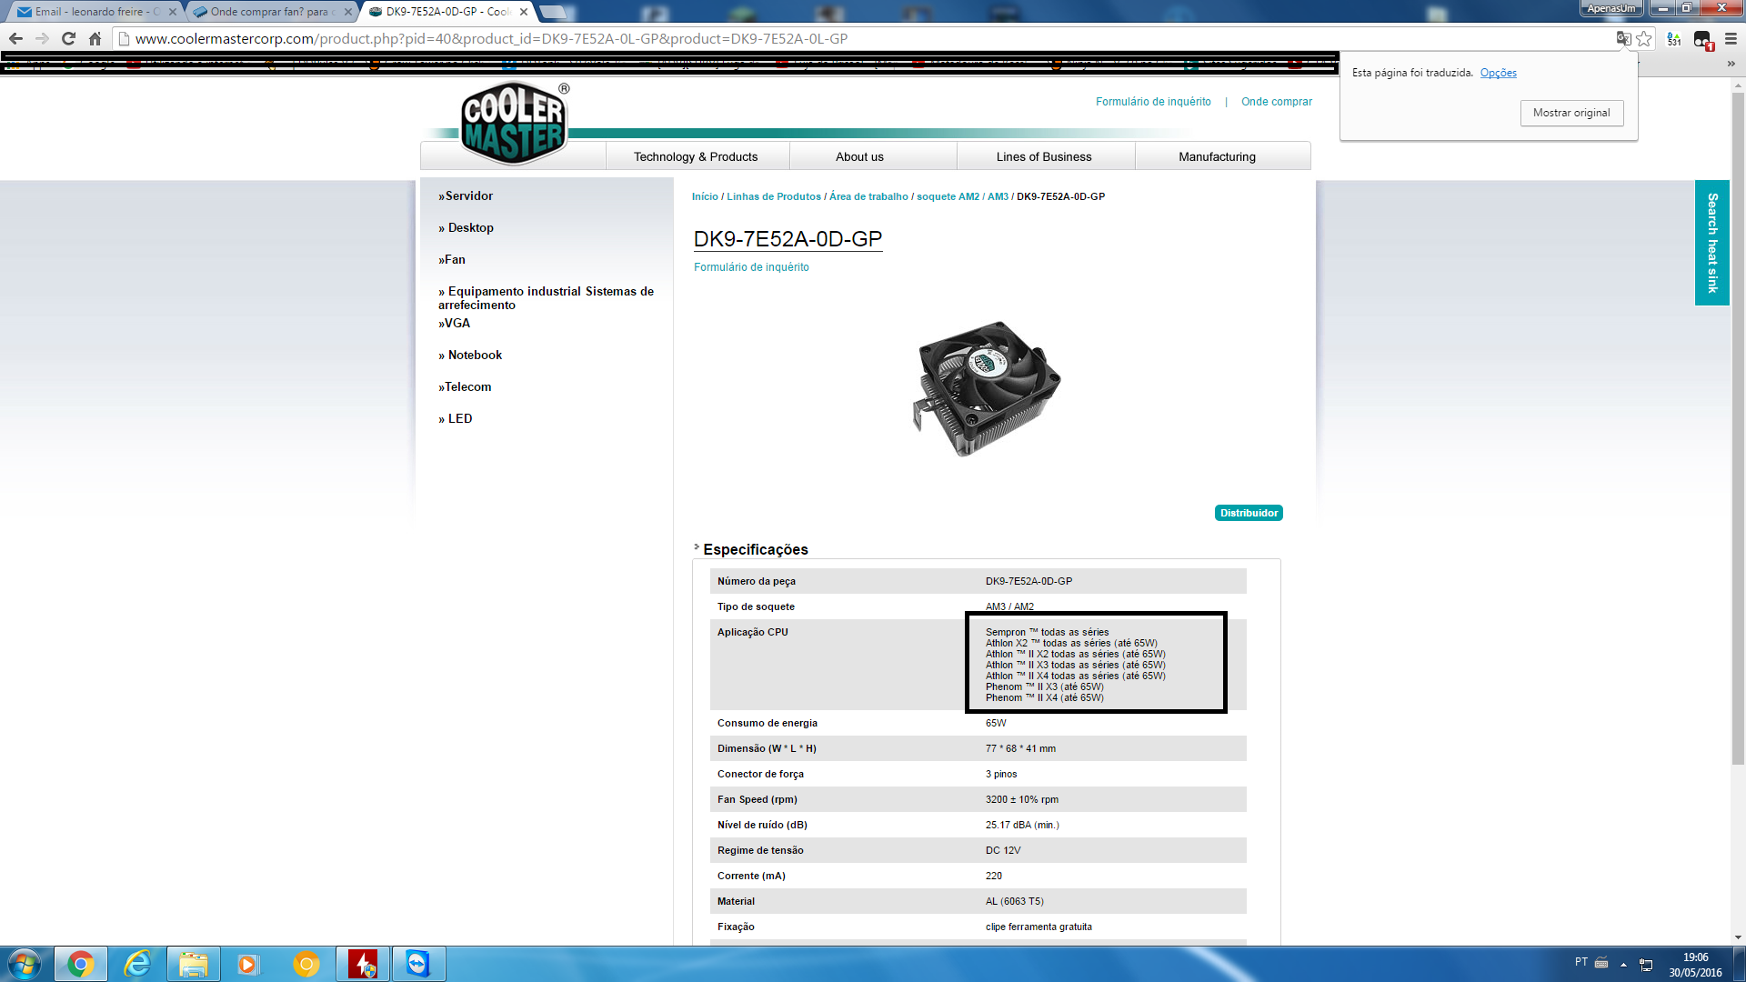Show hidden tray icons with the up arrow
Screen dimensions: 1746x982
(1623, 964)
